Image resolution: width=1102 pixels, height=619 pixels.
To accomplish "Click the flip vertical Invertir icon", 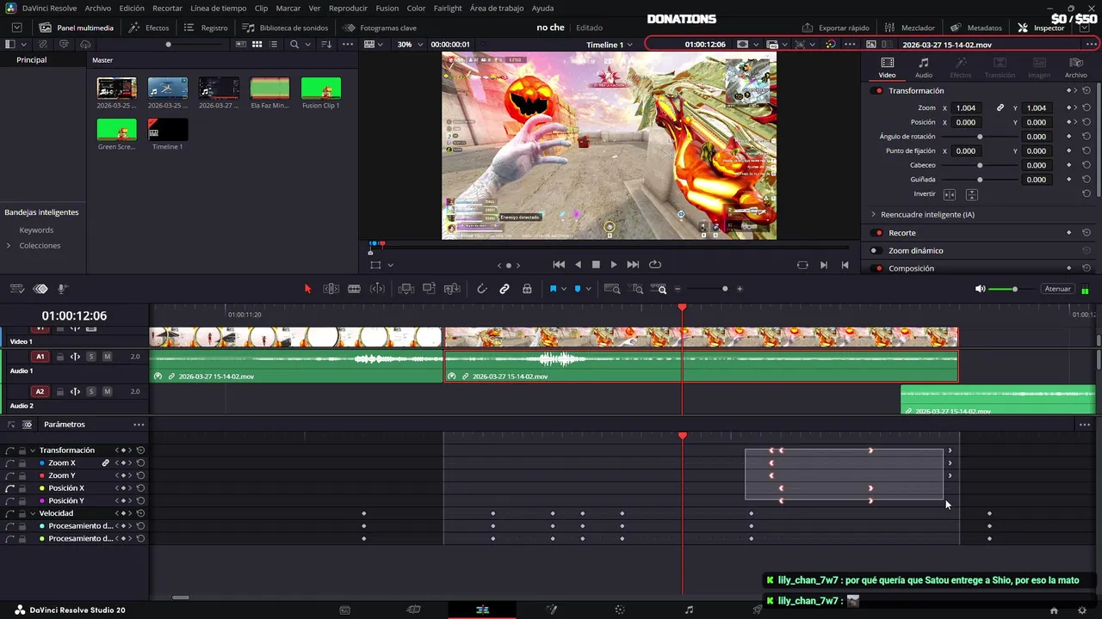I will click(971, 194).
